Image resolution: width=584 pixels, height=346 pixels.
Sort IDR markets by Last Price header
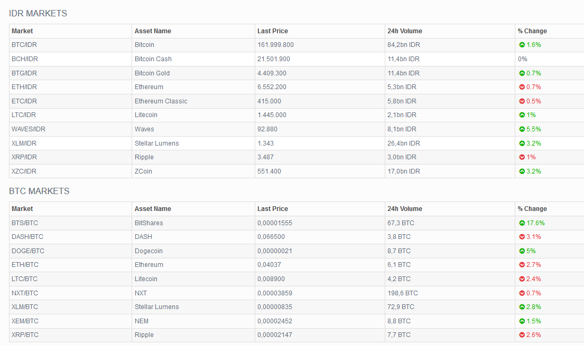273,31
